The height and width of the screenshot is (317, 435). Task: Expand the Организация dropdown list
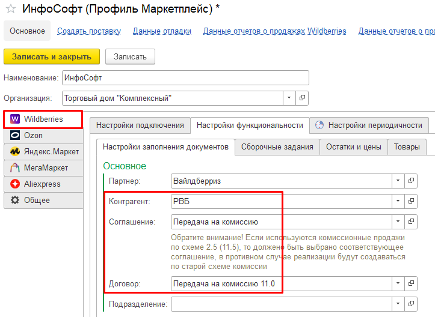pos(289,98)
